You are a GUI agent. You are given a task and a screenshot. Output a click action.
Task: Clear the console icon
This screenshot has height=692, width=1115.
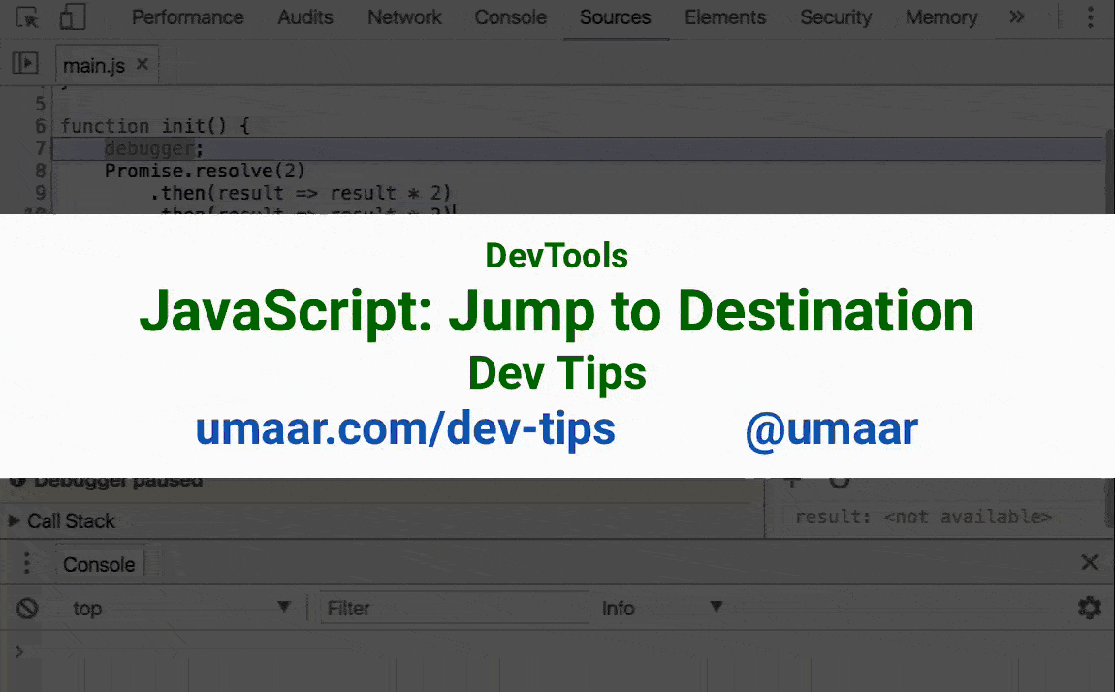(x=27, y=608)
